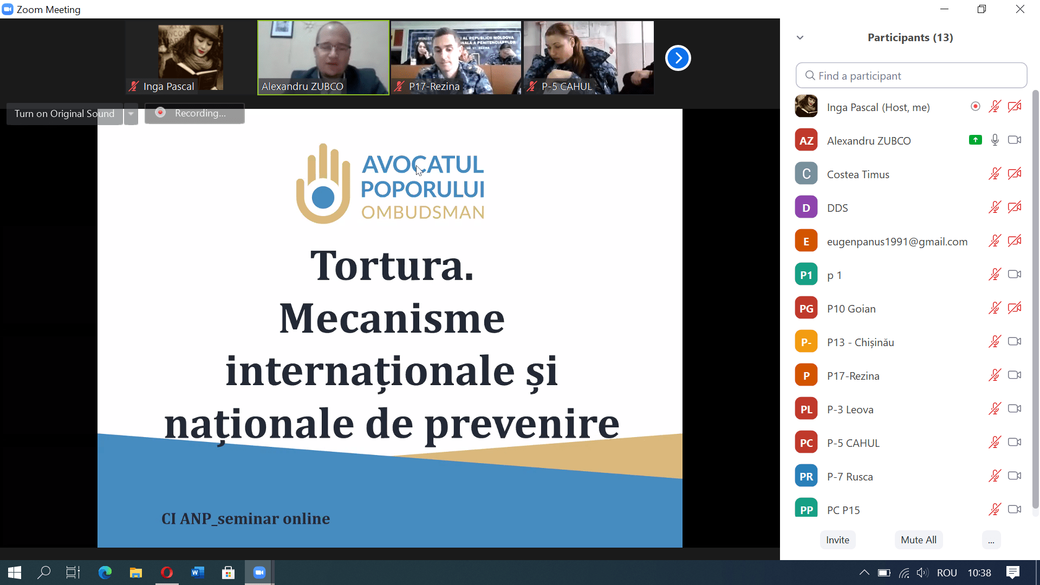Open Windows taskbar search
Image resolution: width=1040 pixels, height=585 pixels.
pos(44,573)
